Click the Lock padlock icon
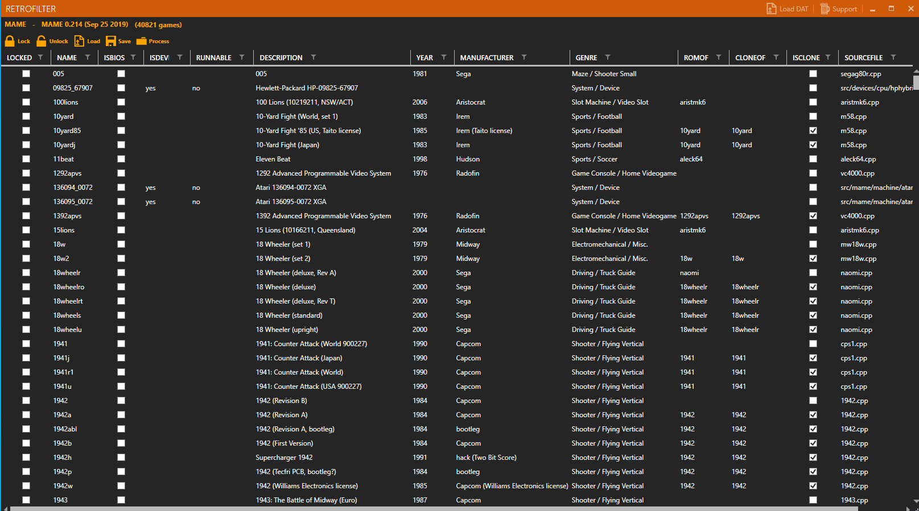The height and width of the screenshot is (511, 919). [10, 41]
